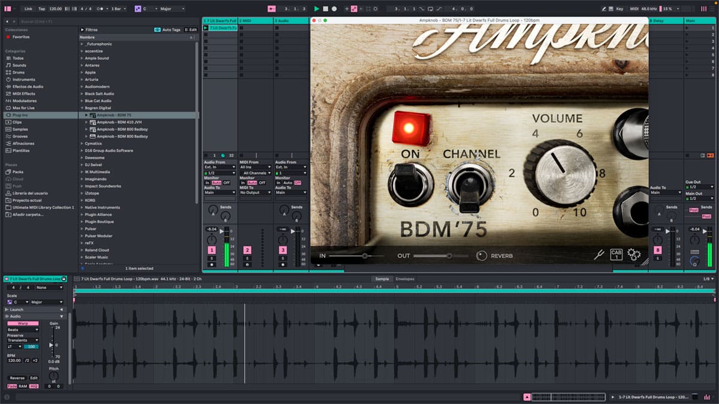Toggle the plugin REVERB knob

[482, 256]
